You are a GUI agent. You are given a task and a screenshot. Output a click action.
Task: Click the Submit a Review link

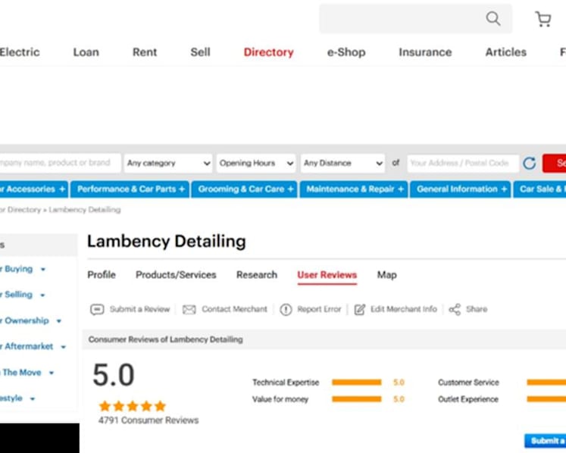(139, 309)
